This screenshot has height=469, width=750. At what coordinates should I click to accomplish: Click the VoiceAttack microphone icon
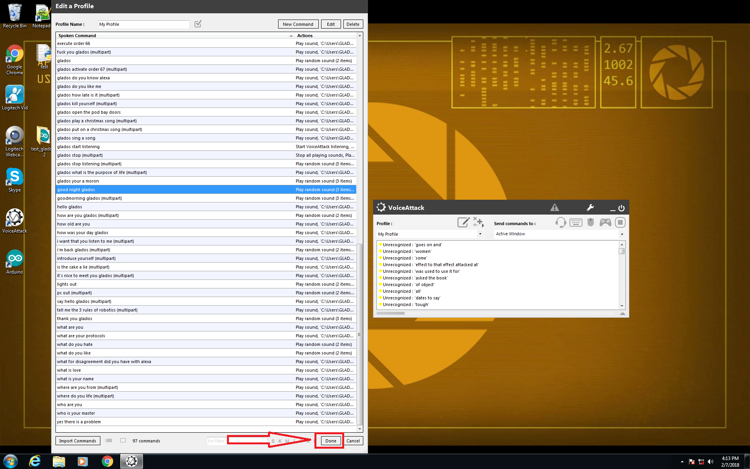[560, 222]
